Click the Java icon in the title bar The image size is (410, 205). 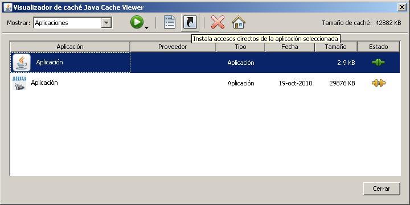point(7,7)
